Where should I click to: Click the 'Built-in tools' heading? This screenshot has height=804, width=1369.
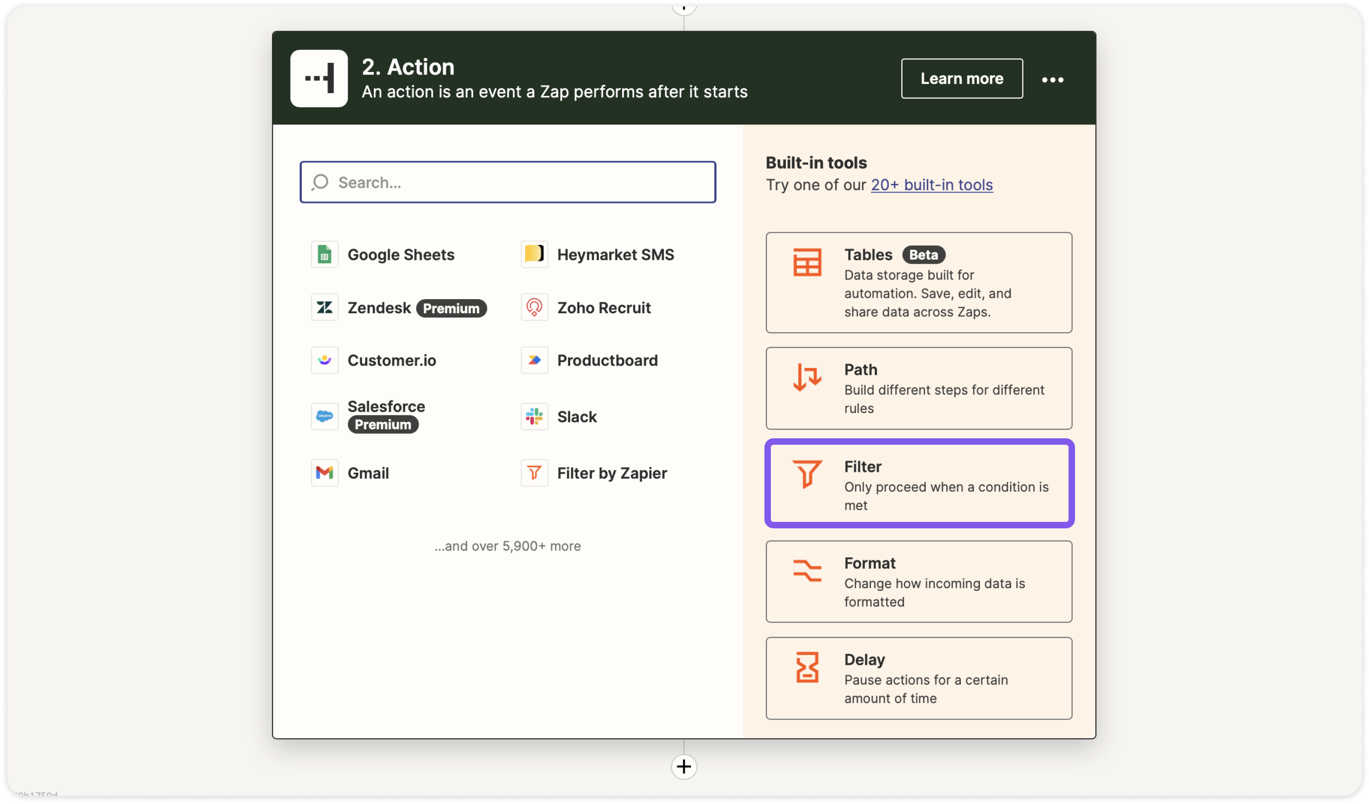[816, 163]
